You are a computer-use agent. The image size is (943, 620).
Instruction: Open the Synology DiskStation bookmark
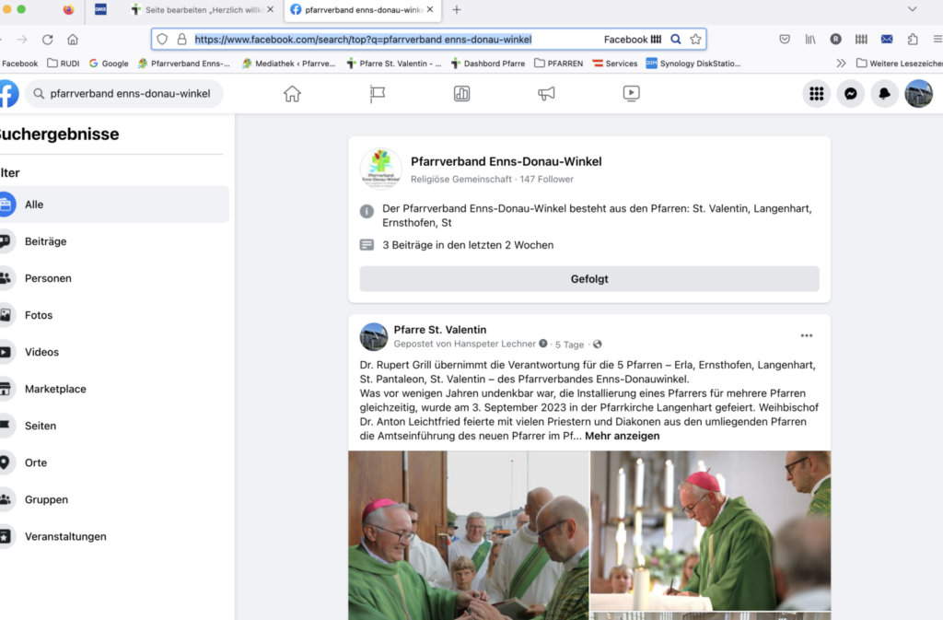click(x=693, y=64)
